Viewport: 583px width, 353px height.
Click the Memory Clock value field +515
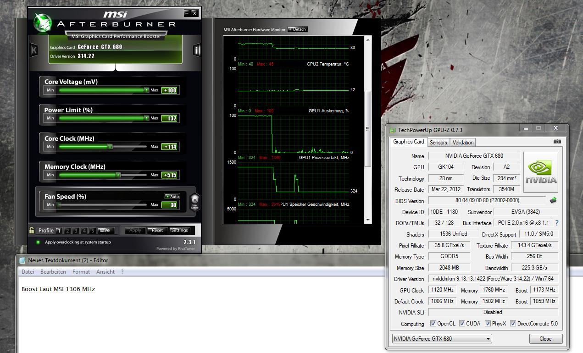click(x=170, y=175)
